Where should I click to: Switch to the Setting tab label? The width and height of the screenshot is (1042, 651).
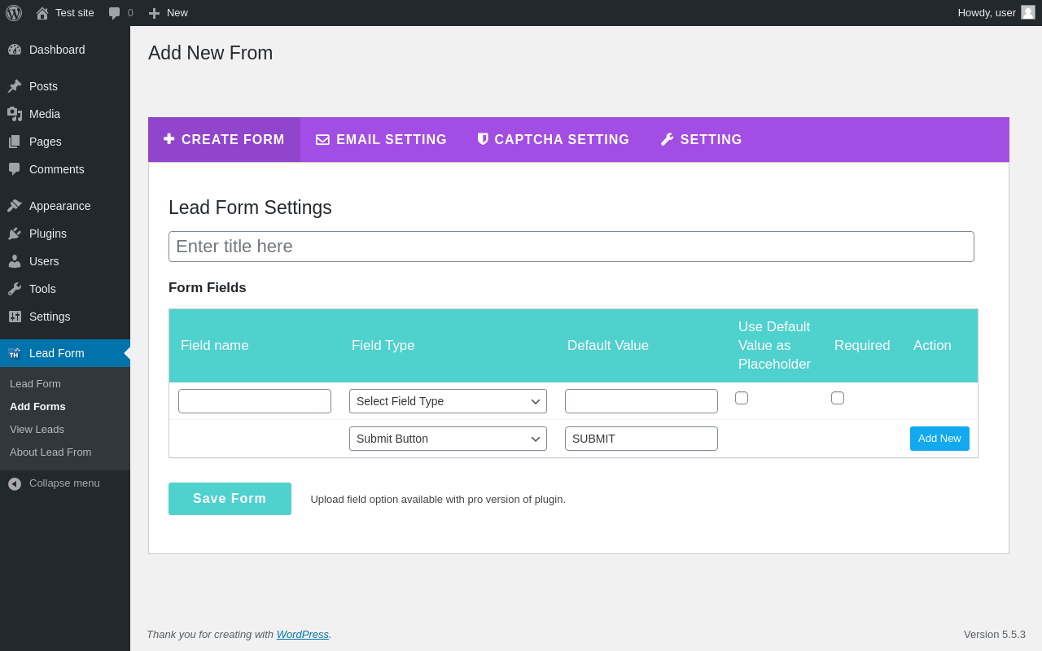tap(711, 140)
